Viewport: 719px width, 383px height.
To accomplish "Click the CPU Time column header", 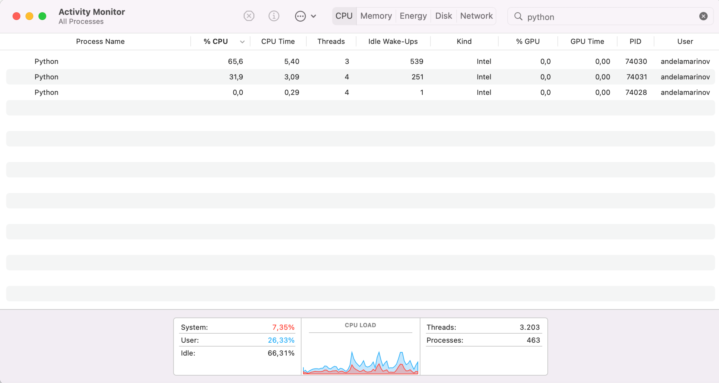I will point(278,41).
